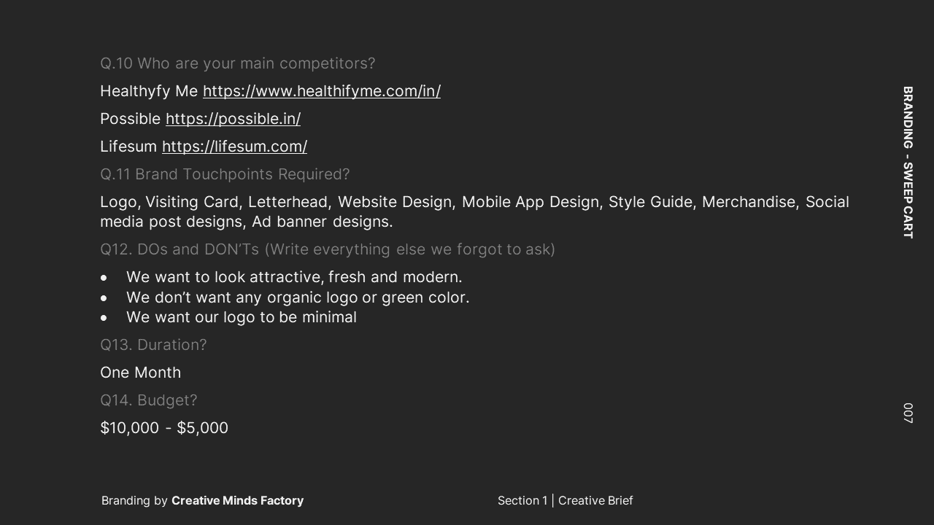934x525 pixels.
Task: Click the Q14 Budget question heading
Action: [x=148, y=400]
